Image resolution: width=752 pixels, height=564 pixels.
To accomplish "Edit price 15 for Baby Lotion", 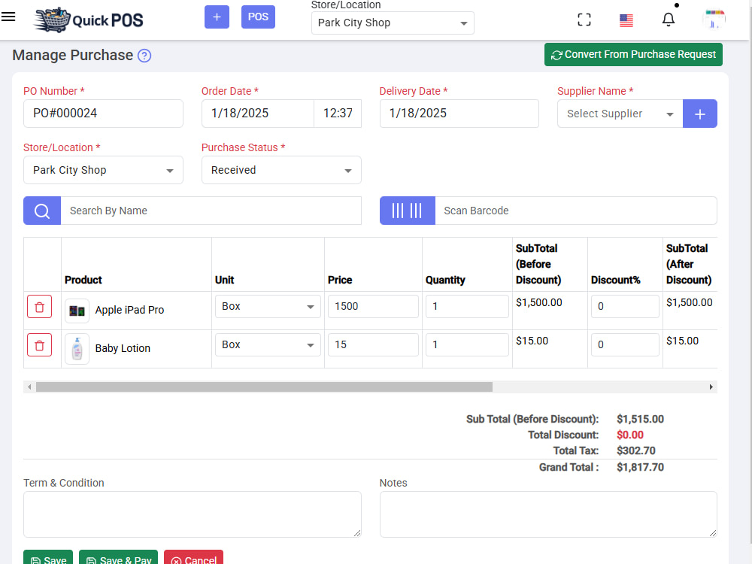I will [x=373, y=345].
